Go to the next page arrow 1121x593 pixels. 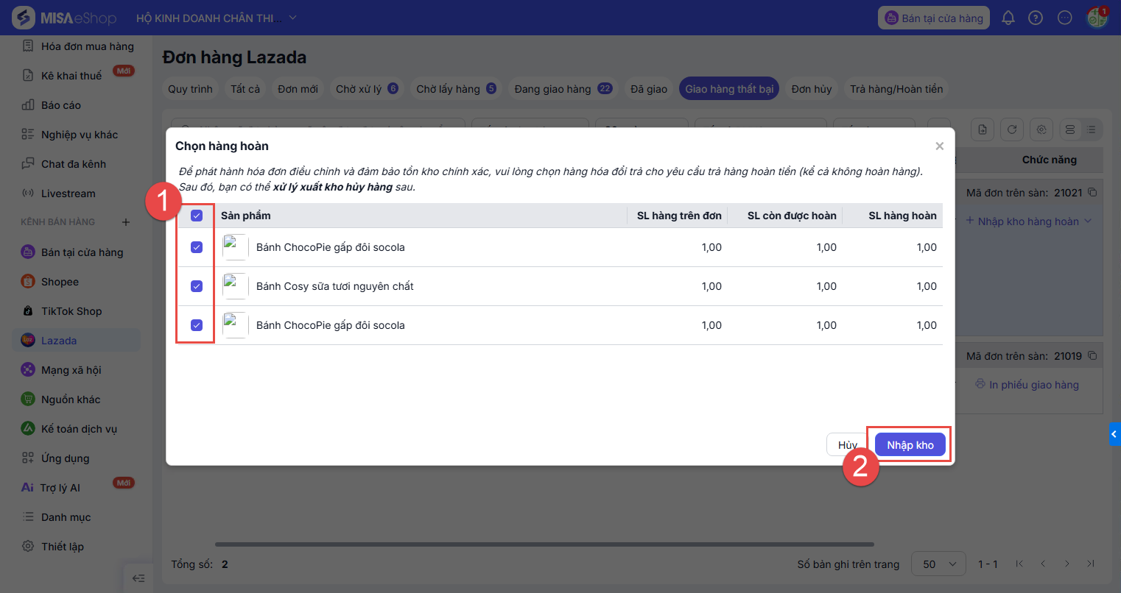point(1067,564)
